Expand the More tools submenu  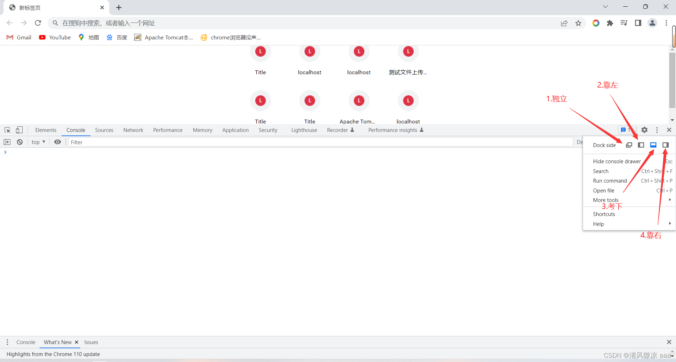pyautogui.click(x=606, y=200)
